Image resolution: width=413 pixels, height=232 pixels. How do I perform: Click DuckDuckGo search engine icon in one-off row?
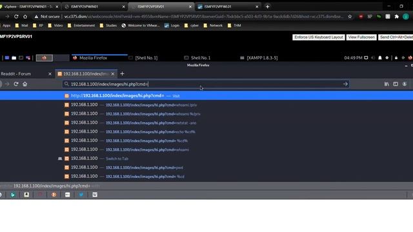(54, 195)
